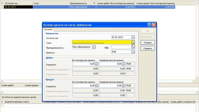Viewport: 199px width, 112px height.
Task: Toggle Credit 'Бухгалтерская оценка' checkbox in 'В валюте'
Action: click(x=96, y=86)
